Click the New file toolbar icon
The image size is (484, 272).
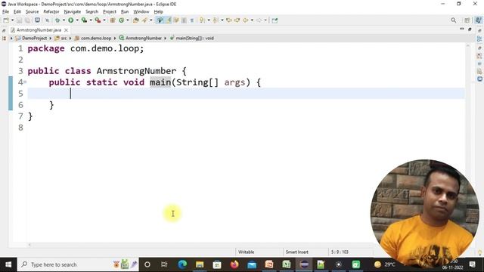[x=6, y=20]
